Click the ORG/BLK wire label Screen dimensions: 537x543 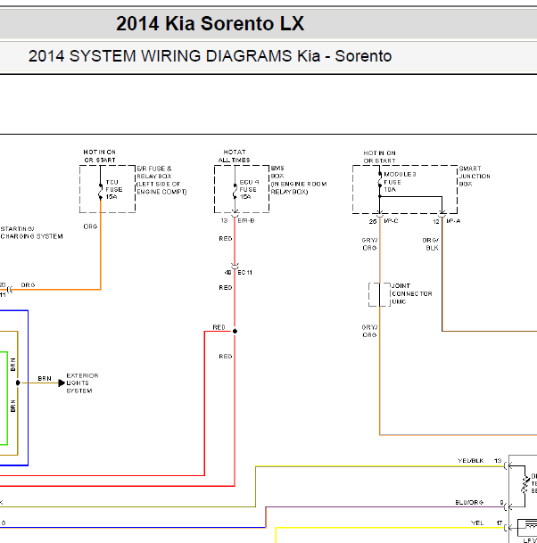tap(431, 243)
